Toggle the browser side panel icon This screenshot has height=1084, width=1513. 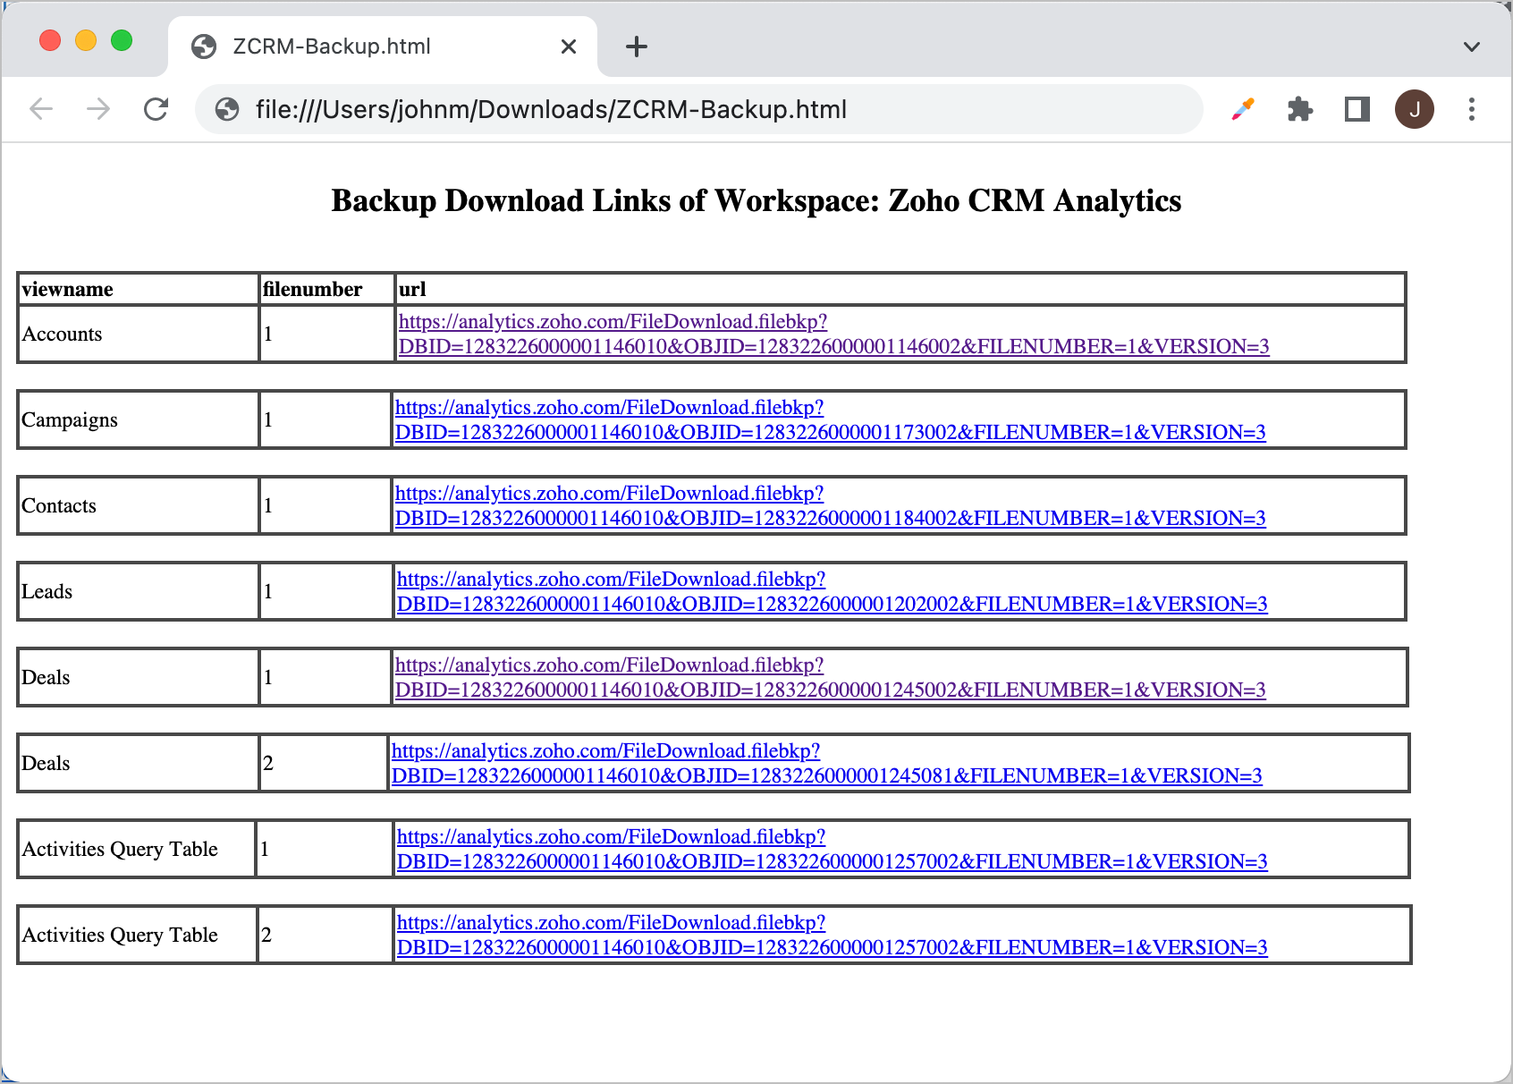click(x=1357, y=109)
